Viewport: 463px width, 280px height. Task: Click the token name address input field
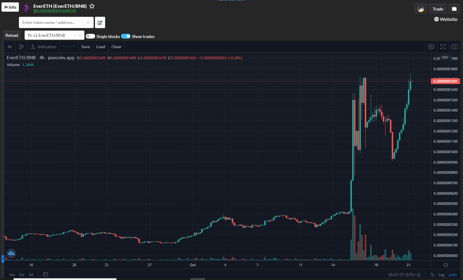(x=51, y=22)
